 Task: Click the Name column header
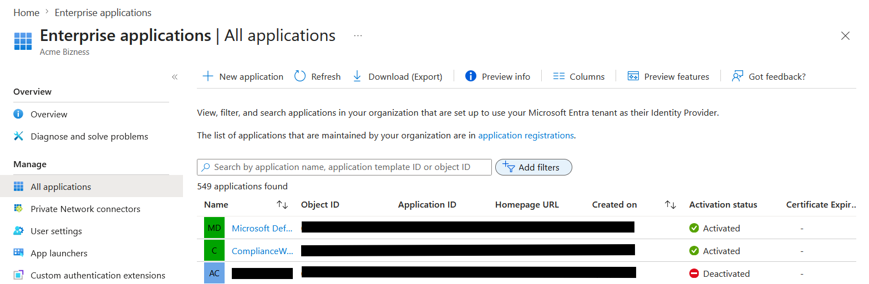(216, 205)
